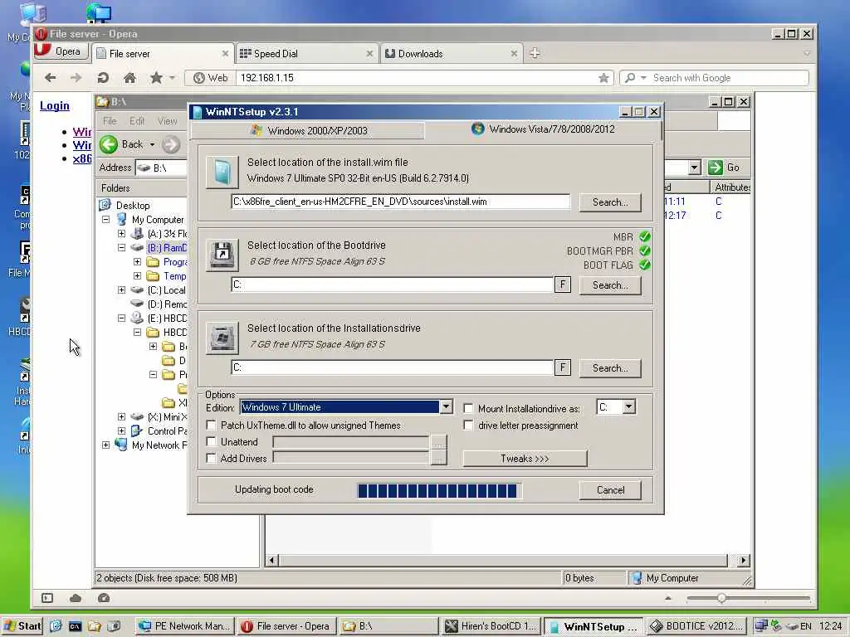Open the Edition dropdown Windows 7 Ultimate
Image resolution: width=850 pixels, height=637 pixels.
click(x=446, y=406)
